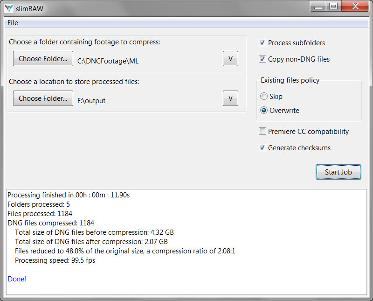Click the slimRAW app icon in title bar
The width and height of the screenshot is (373, 301).
click(9, 8)
